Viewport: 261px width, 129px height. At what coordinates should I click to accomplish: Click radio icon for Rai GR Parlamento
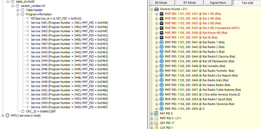[x=162, y=61]
